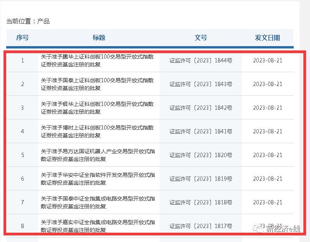Image resolution: width=310 pixels, height=242 pixels.
Task: Click the sequence number 6 cell
Action: (x=23, y=179)
